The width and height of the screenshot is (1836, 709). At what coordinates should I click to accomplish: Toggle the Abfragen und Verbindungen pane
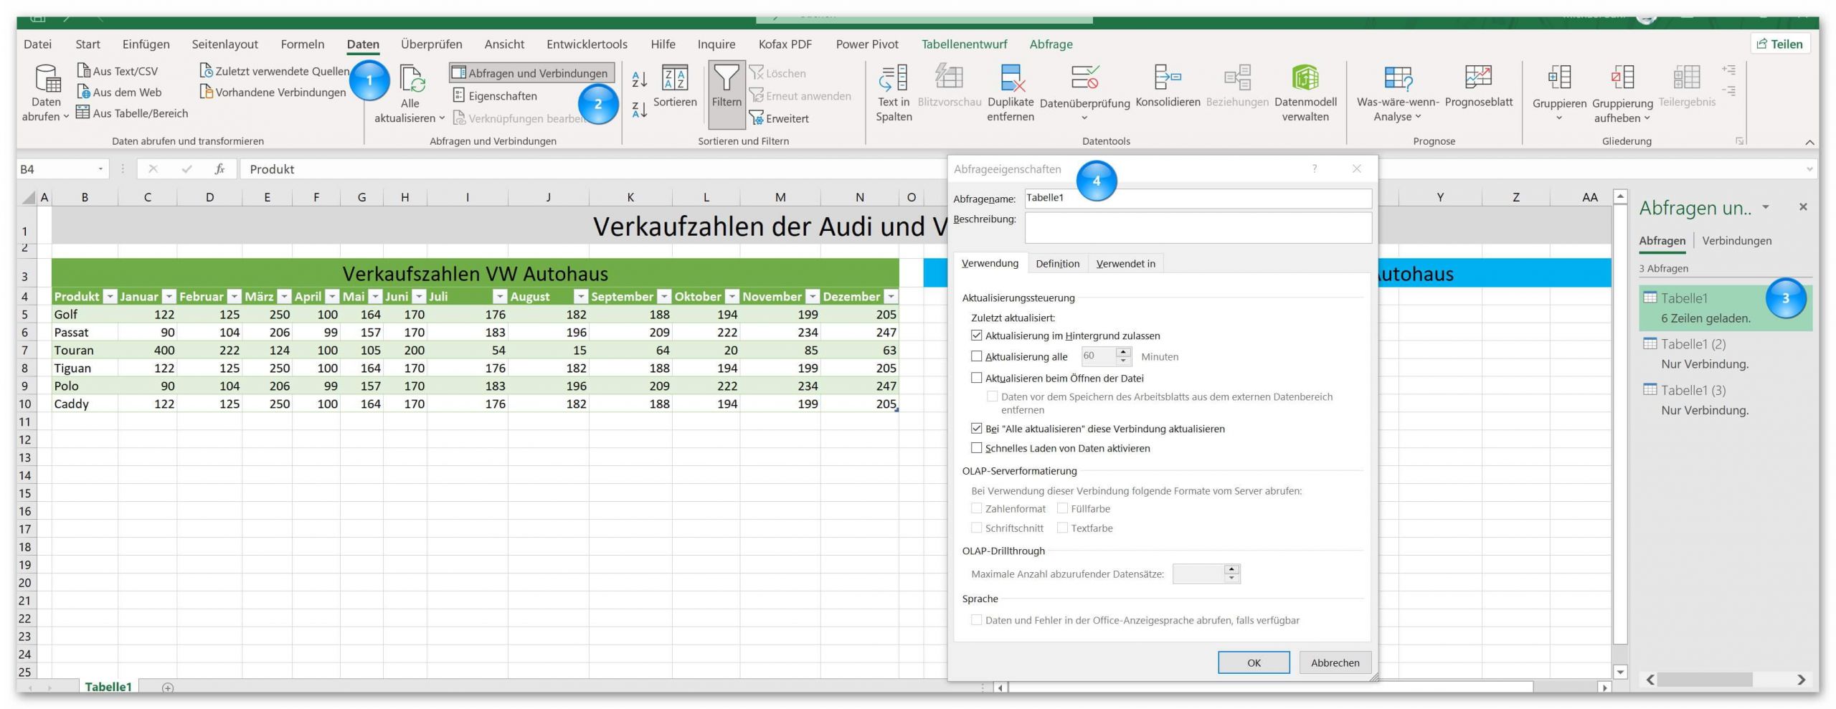[531, 72]
